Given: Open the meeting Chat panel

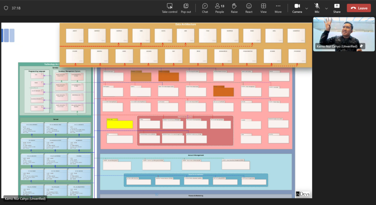Looking at the screenshot, I should pos(205,8).
